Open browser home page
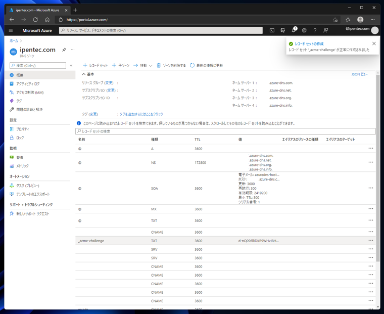The height and width of the screenshot is (314, 384). pos(47,20)
